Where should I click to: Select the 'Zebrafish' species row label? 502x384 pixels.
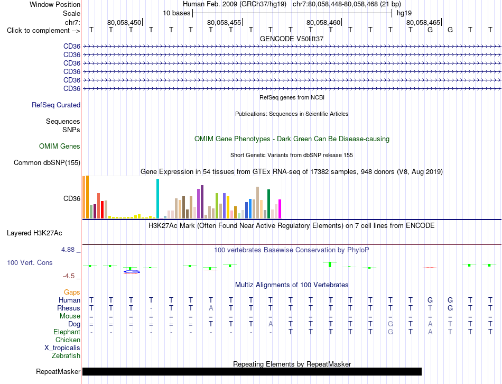[66, 356]
